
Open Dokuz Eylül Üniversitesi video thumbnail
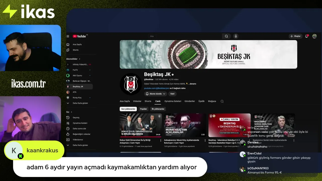click(140, 125)
